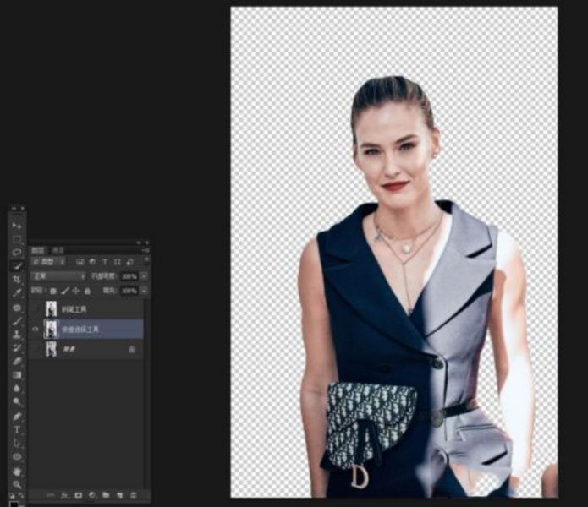
Task: Hide the selected middle layer's eye icon
Action: (x=36, y=330)
